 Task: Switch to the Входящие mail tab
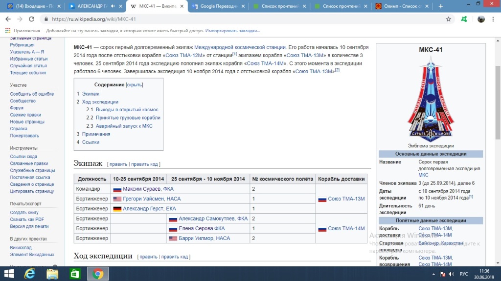point(34,6)
